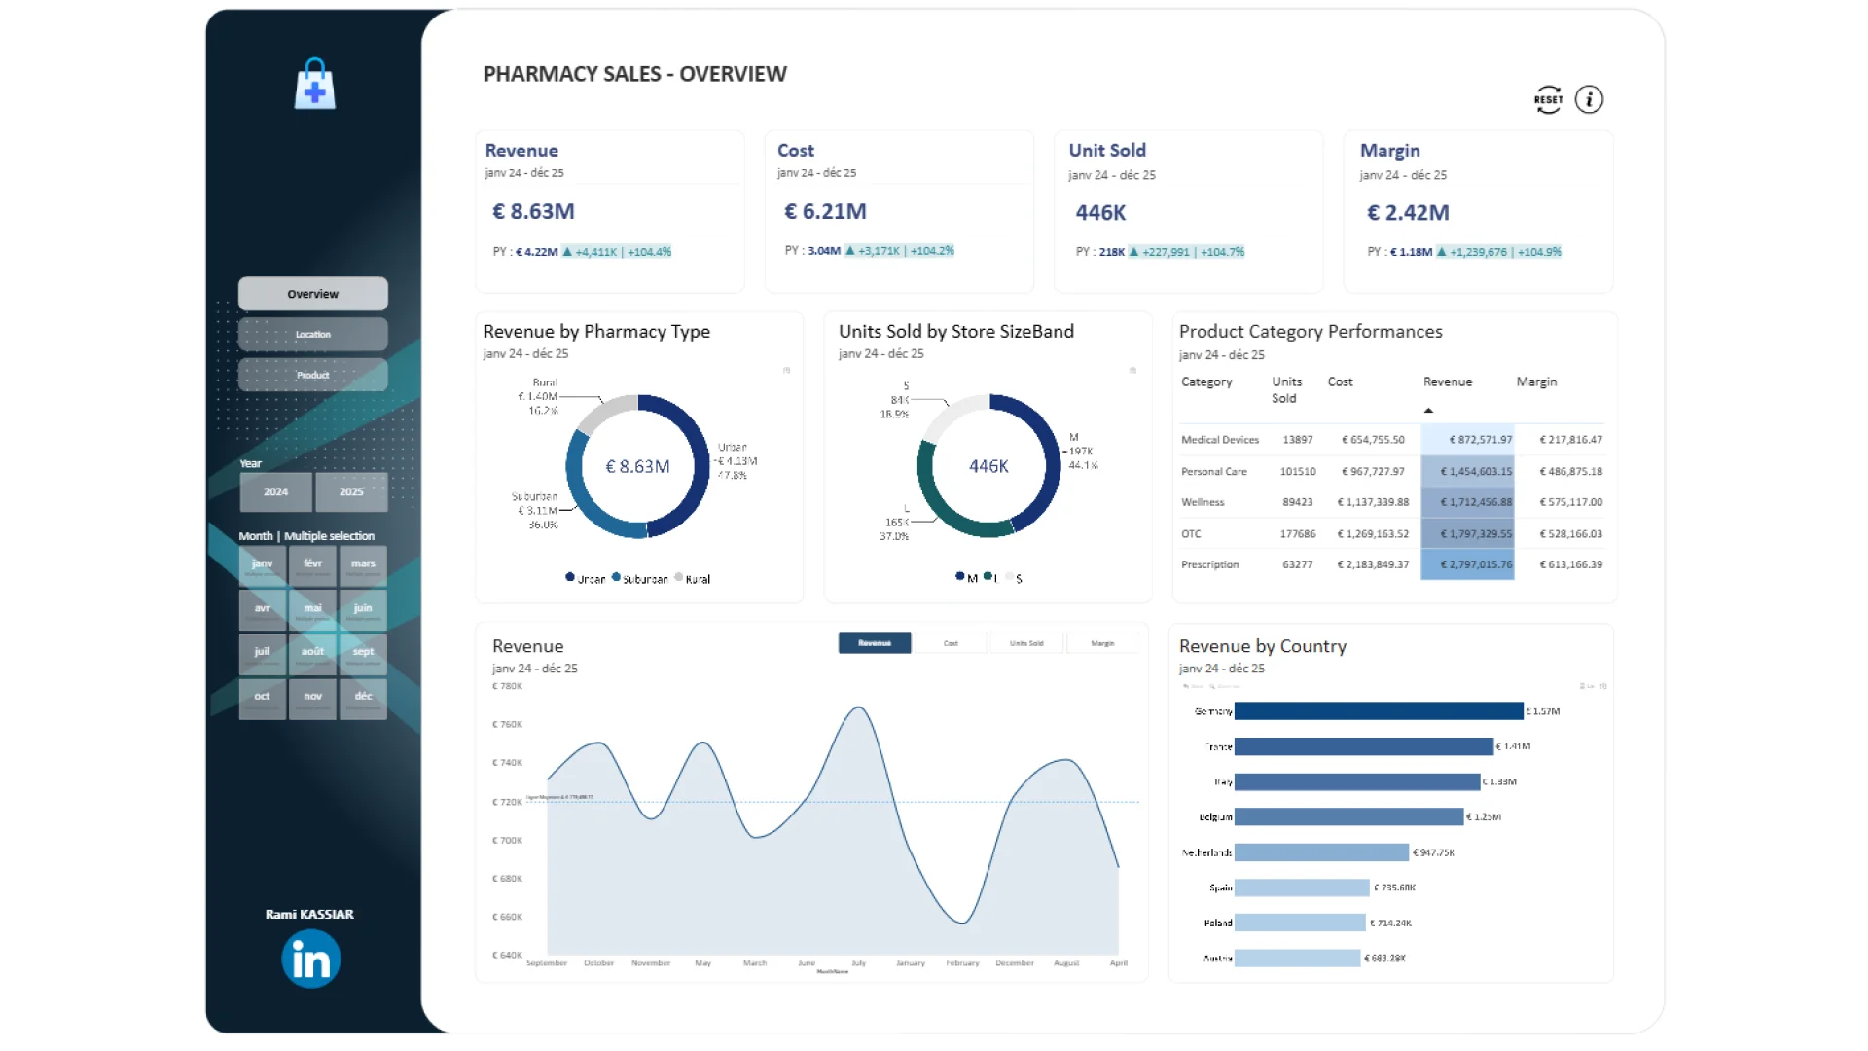This screenshot has height=1051, width=1868.
Task: Toggle the 2024 year slicer
Action: click(x=275, y=492)
